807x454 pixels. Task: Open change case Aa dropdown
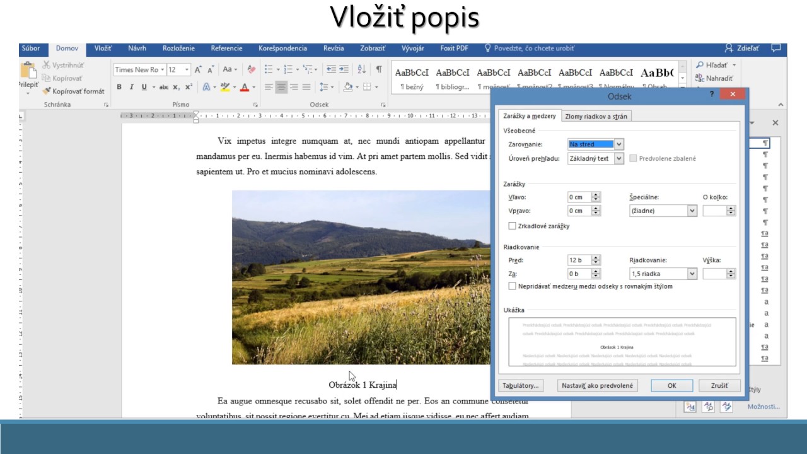230,69
